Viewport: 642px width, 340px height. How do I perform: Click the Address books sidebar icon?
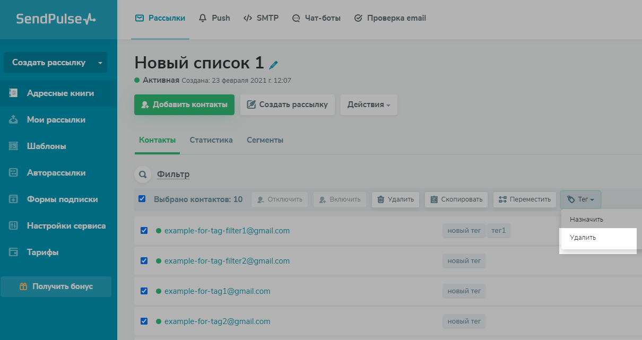14,93
